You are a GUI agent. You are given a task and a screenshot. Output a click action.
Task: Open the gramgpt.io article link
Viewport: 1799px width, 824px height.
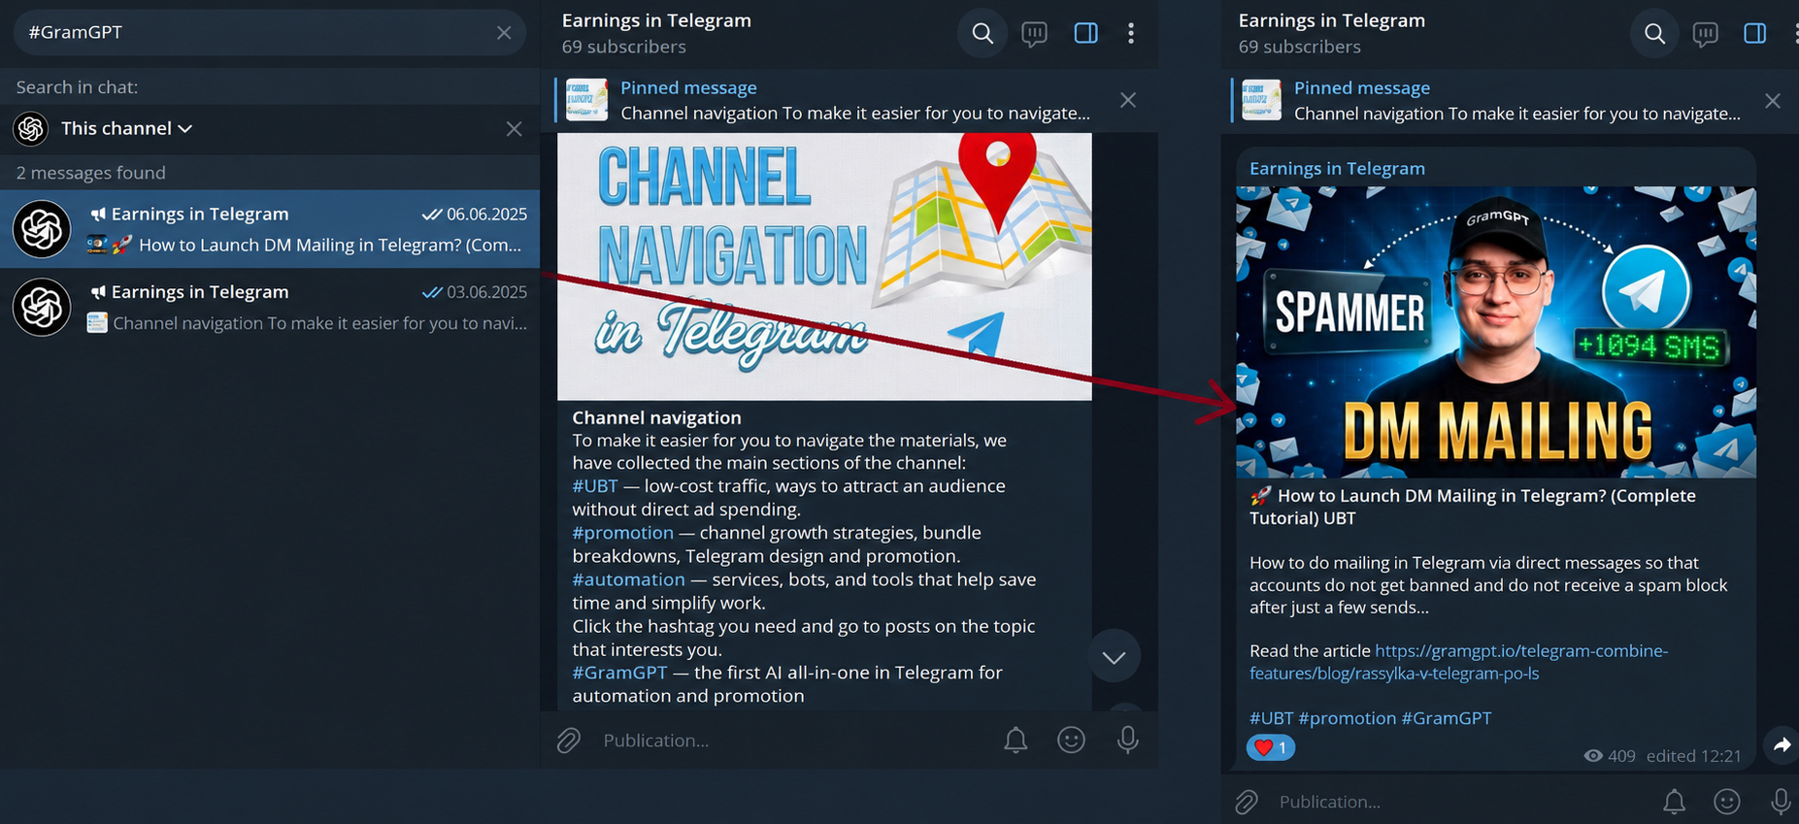click(x=1458, y=662)
